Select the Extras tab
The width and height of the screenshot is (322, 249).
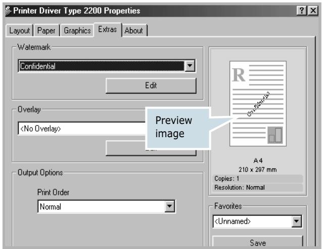click(107, 29)
